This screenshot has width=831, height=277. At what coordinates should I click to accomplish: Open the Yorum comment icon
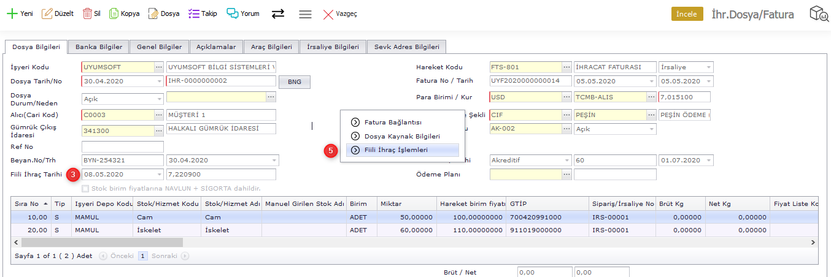233,13
